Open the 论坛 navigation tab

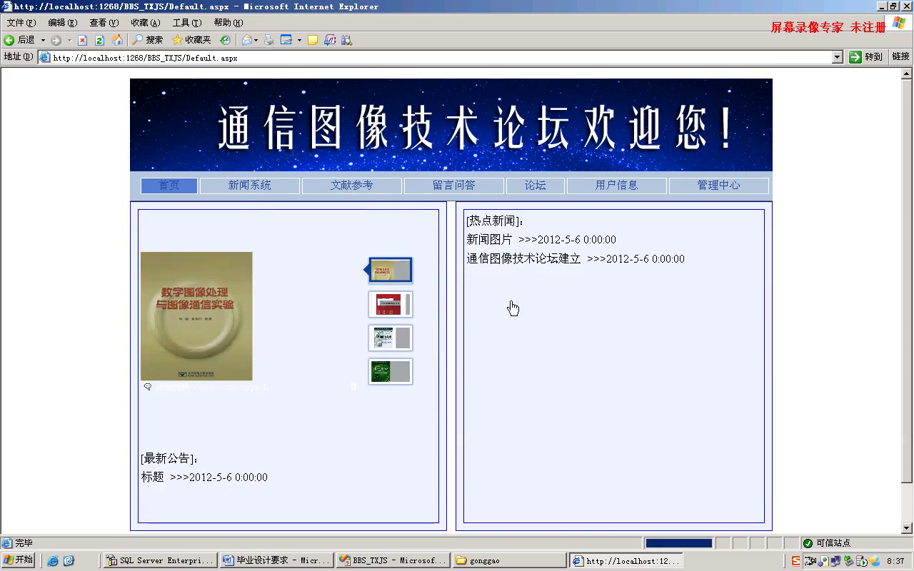pyautogui.click(x=535, y=186)
